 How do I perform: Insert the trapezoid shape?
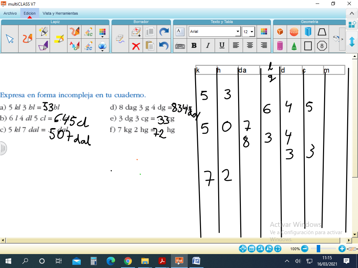coord(322,32)
